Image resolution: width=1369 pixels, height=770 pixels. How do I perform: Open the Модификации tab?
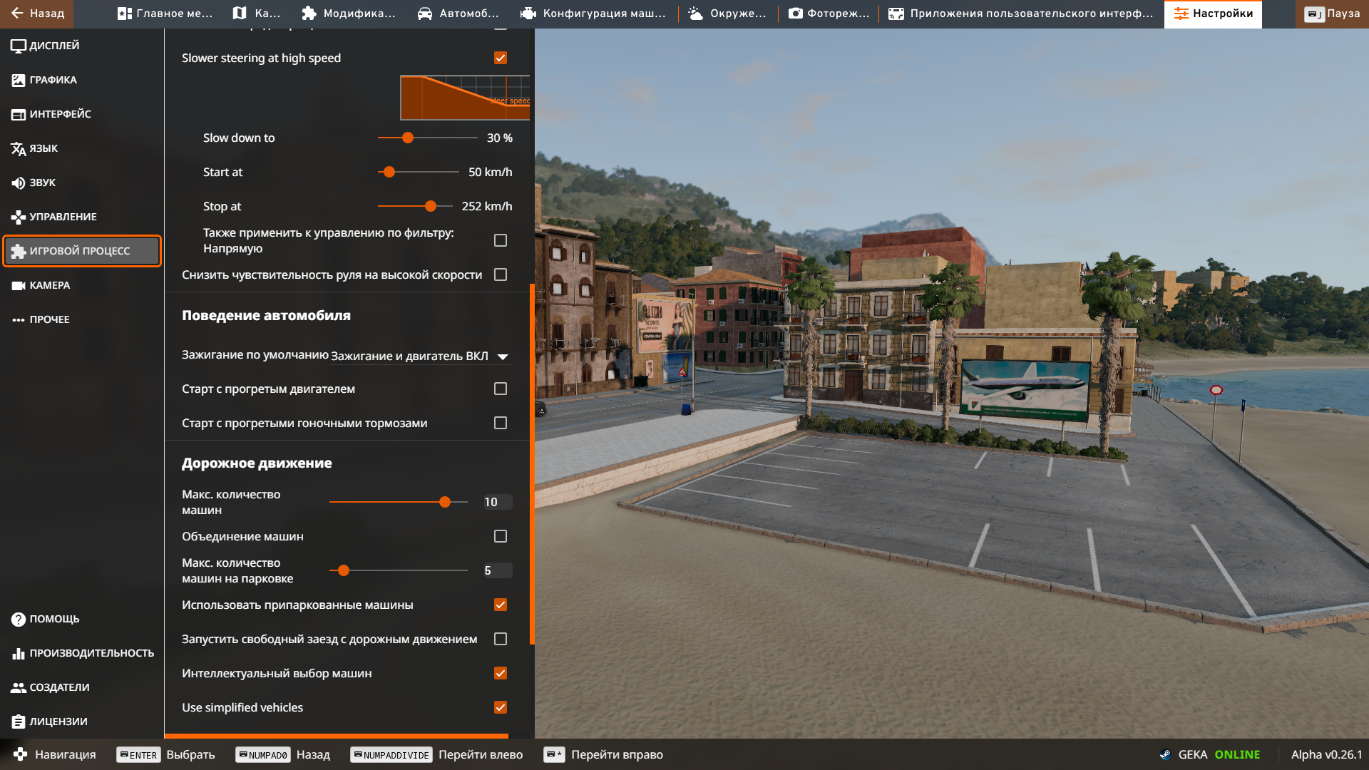349,14
